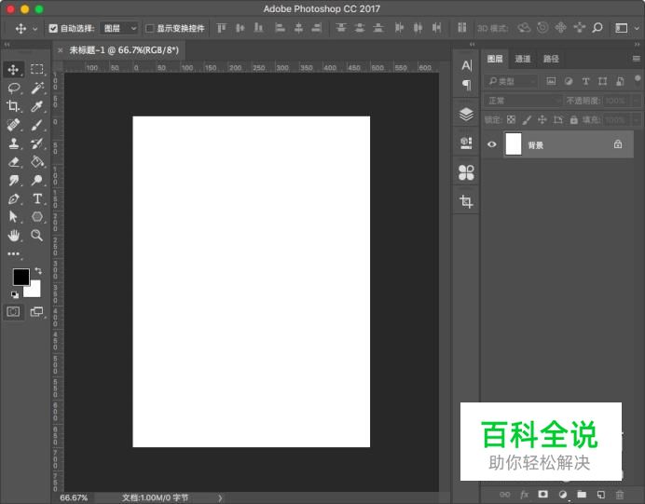Select the Hand tool
This screenshot has width=645, height=504.
pyautogui.click(x=14, y=236)
